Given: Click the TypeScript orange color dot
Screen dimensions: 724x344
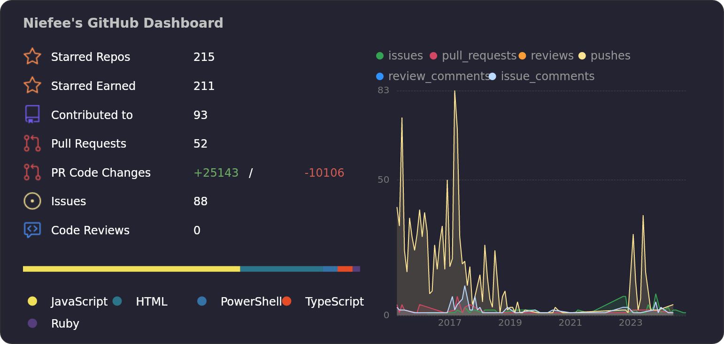Looking at the screenshot, I should [287, 301].
